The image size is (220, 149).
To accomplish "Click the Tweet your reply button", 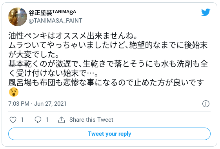I will point(109,134).
